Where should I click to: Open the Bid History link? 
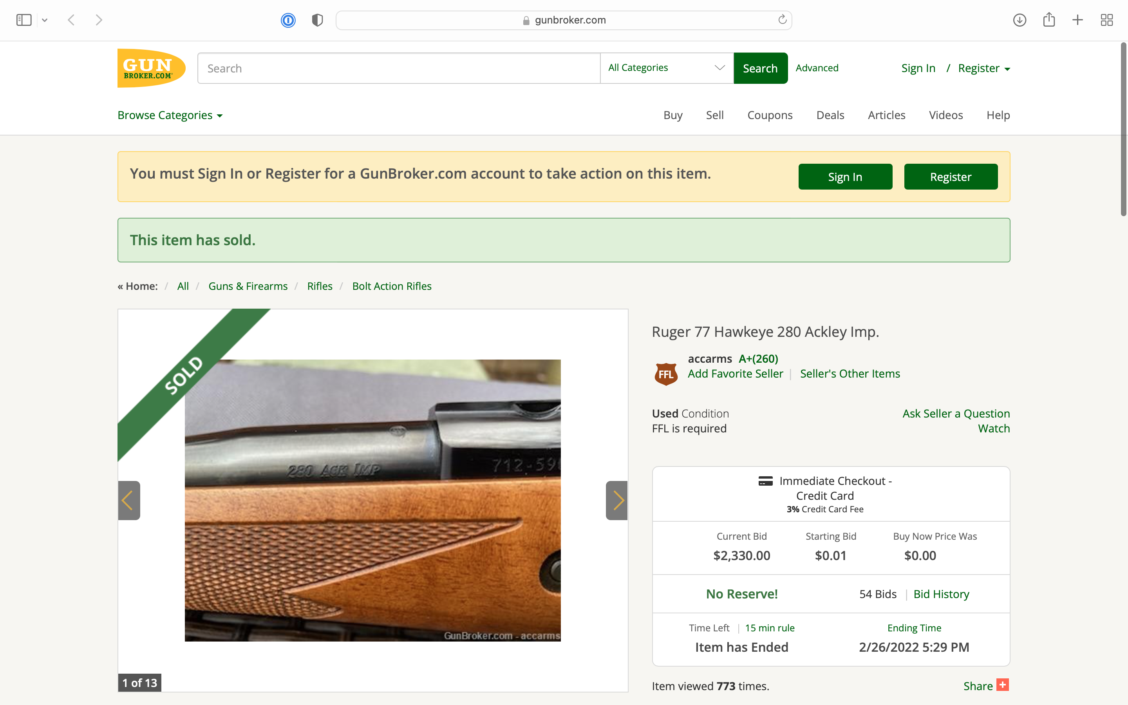[x=941, y=594]
